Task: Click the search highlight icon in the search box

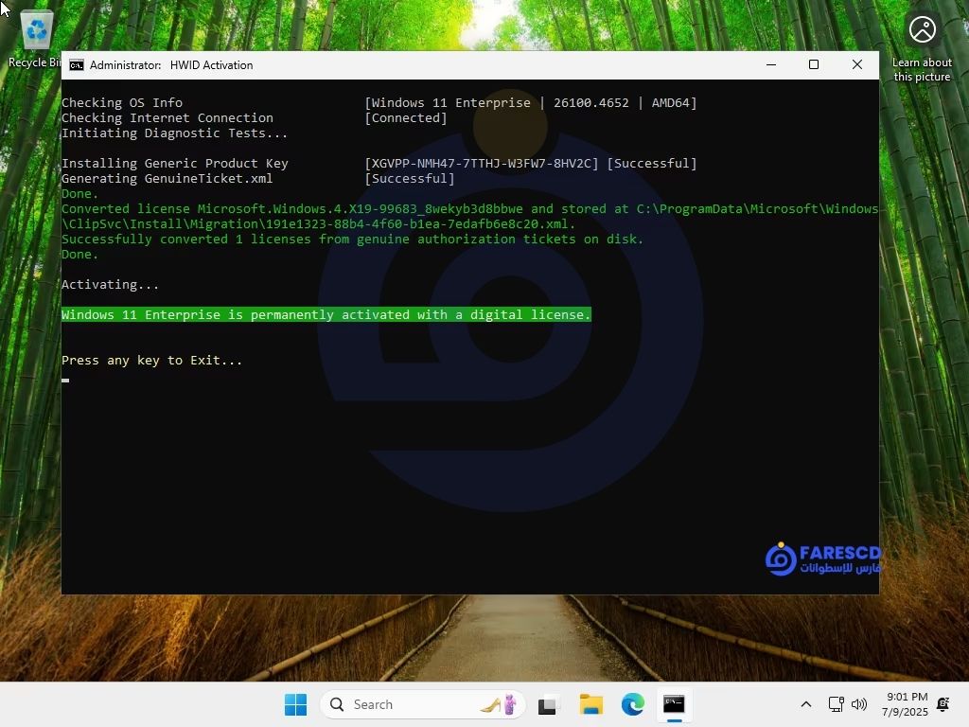Action: coord(499,704)
